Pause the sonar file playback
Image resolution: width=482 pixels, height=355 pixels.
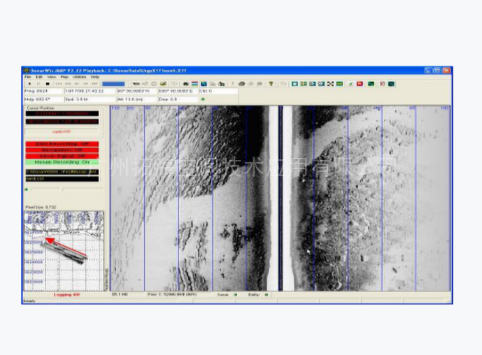pyautogui.click(x=38, y=84)
